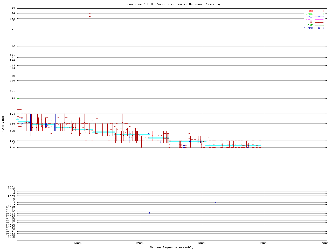
Task: Click the 200Mbp x-axis tick label
Action: click(x=327, y=243)
